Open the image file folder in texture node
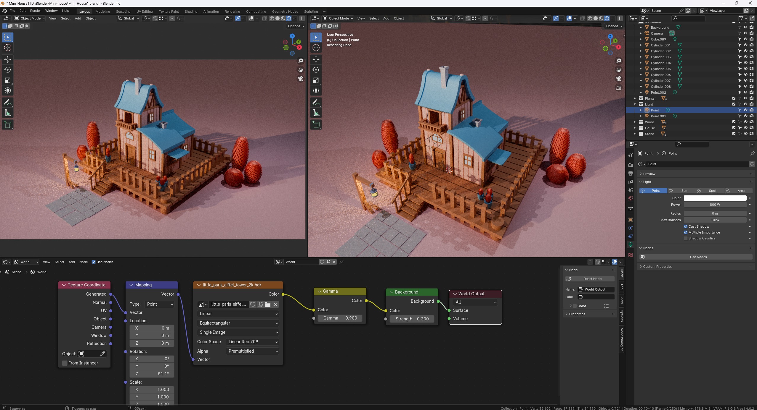Screen dimensions: 757x410 click(x=268, y=304)
